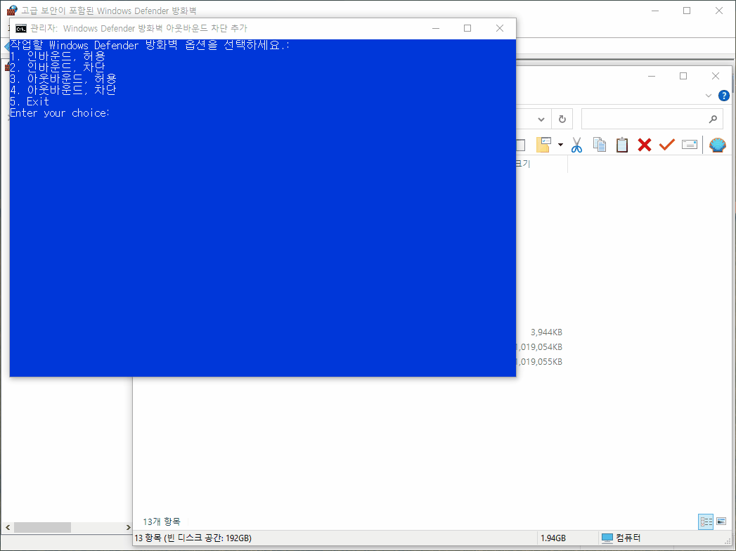Click the firewall icon in Windows Defender title bar
This screenshot has width=736, height=551.
tap(12, 11)
